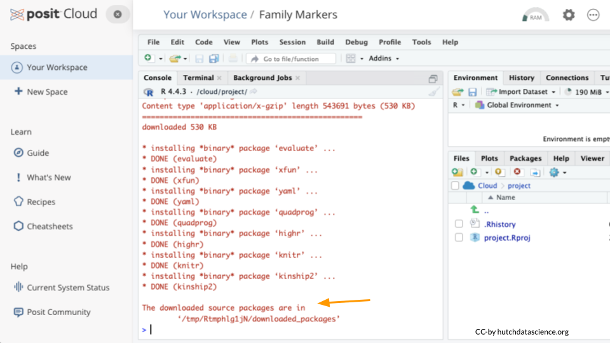Image resolution: width=610 pixels, height=343 pixels.
Task: Open the Debug menu
Action: pos(356,42)
